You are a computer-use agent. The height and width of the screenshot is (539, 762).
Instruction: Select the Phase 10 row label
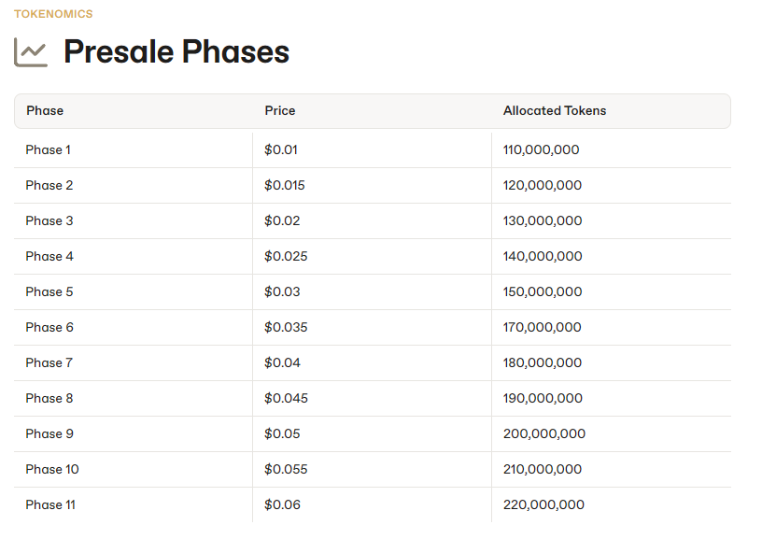[52, 469]
